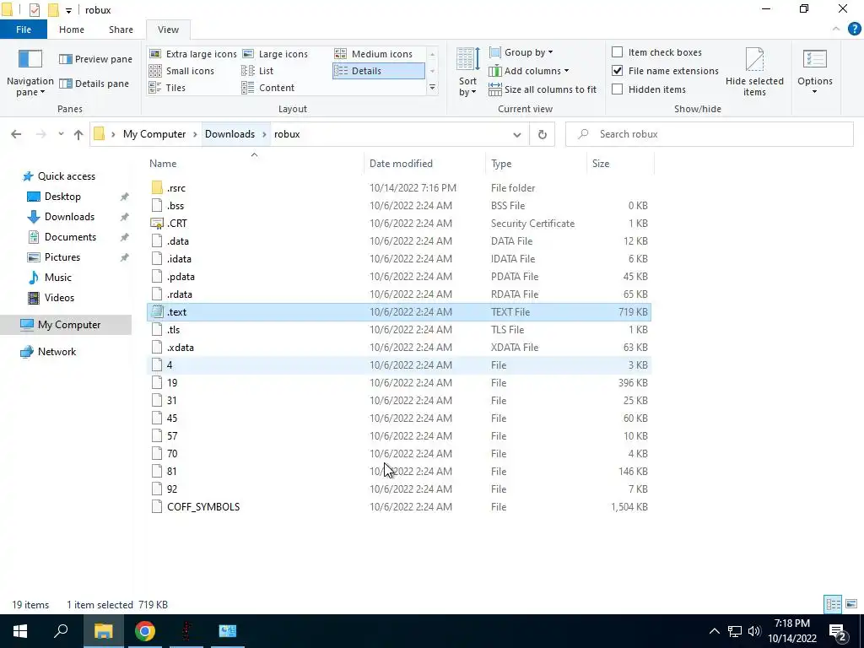Screen dimensions: 864x648
Task: Open the File menu
Action: (24, 30)
